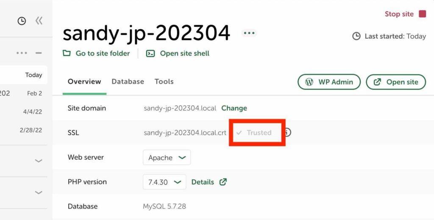This screenshot has height=220, width=434.
Task: Click the sandy-jp-202304 site title
Action: pos(146,33)
